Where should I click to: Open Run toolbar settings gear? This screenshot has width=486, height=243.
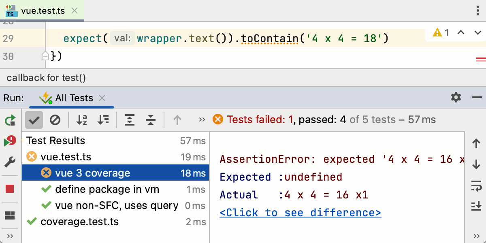click(456, 98)
